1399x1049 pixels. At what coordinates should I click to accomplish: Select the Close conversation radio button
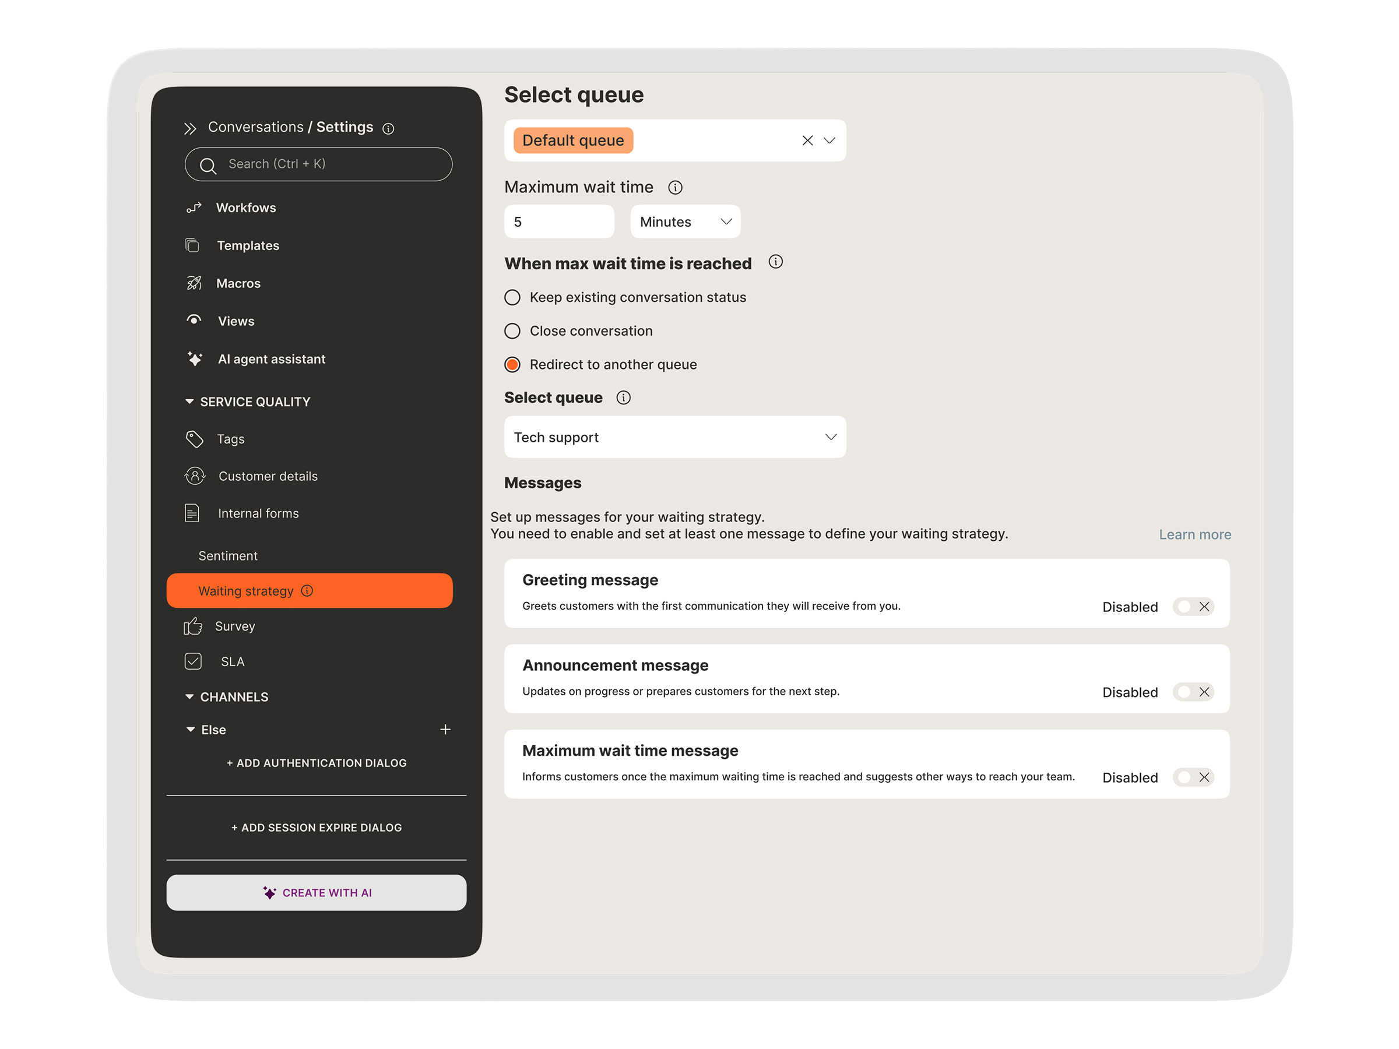click(x=512, y=330)
